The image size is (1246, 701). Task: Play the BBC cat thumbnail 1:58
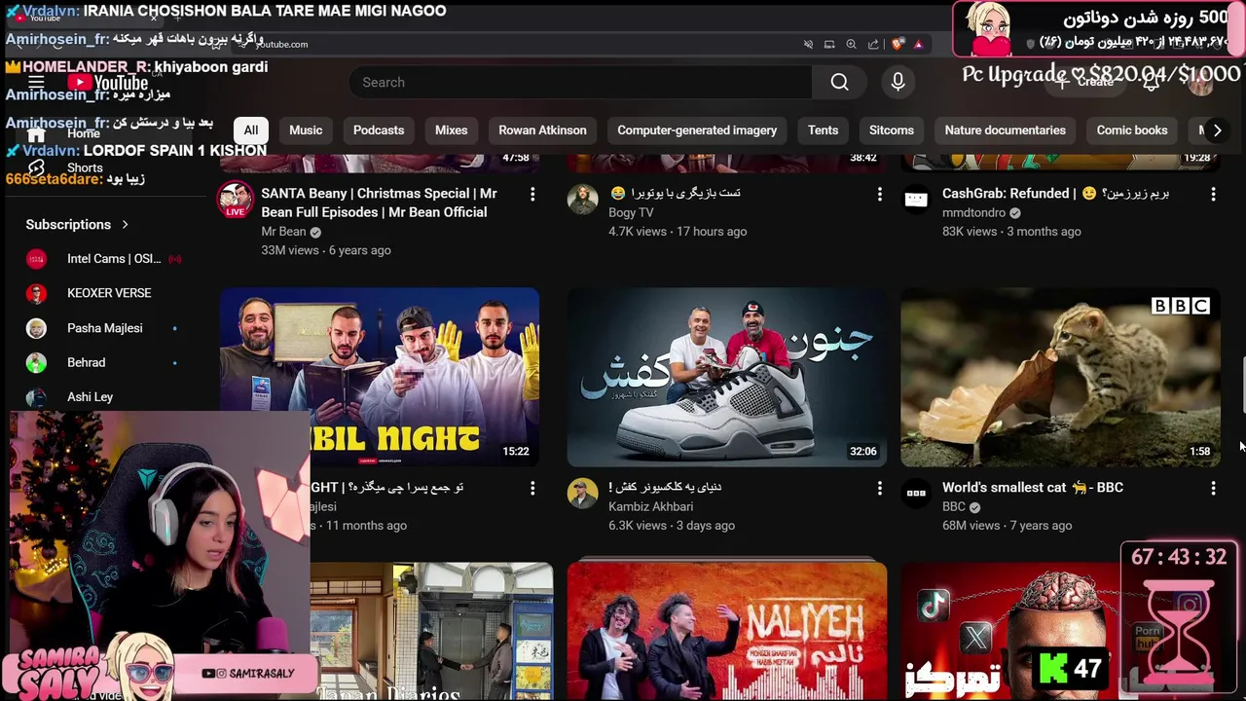pos(1060,377)
